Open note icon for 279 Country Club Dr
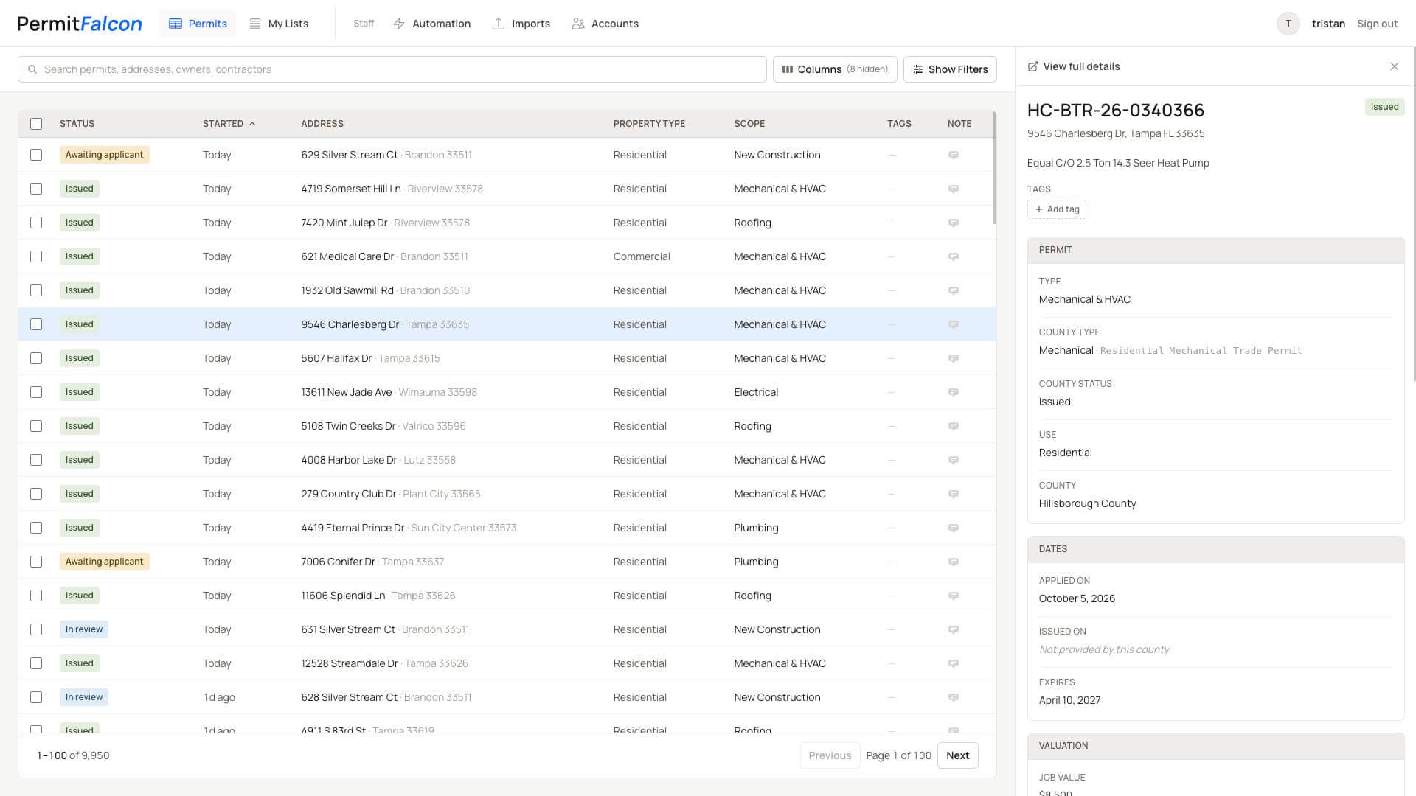This screenshot has height=796, width=1416. click(x=953, y=494)
